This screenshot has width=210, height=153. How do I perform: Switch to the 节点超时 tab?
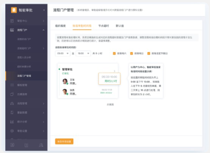point(103,26)
